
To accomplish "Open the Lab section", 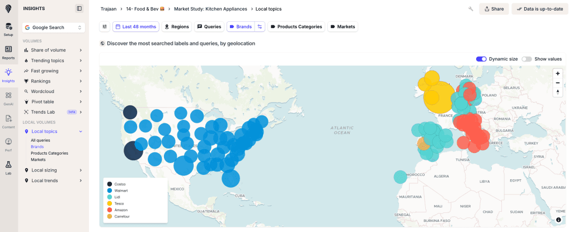I will click(x=8, y=168).
